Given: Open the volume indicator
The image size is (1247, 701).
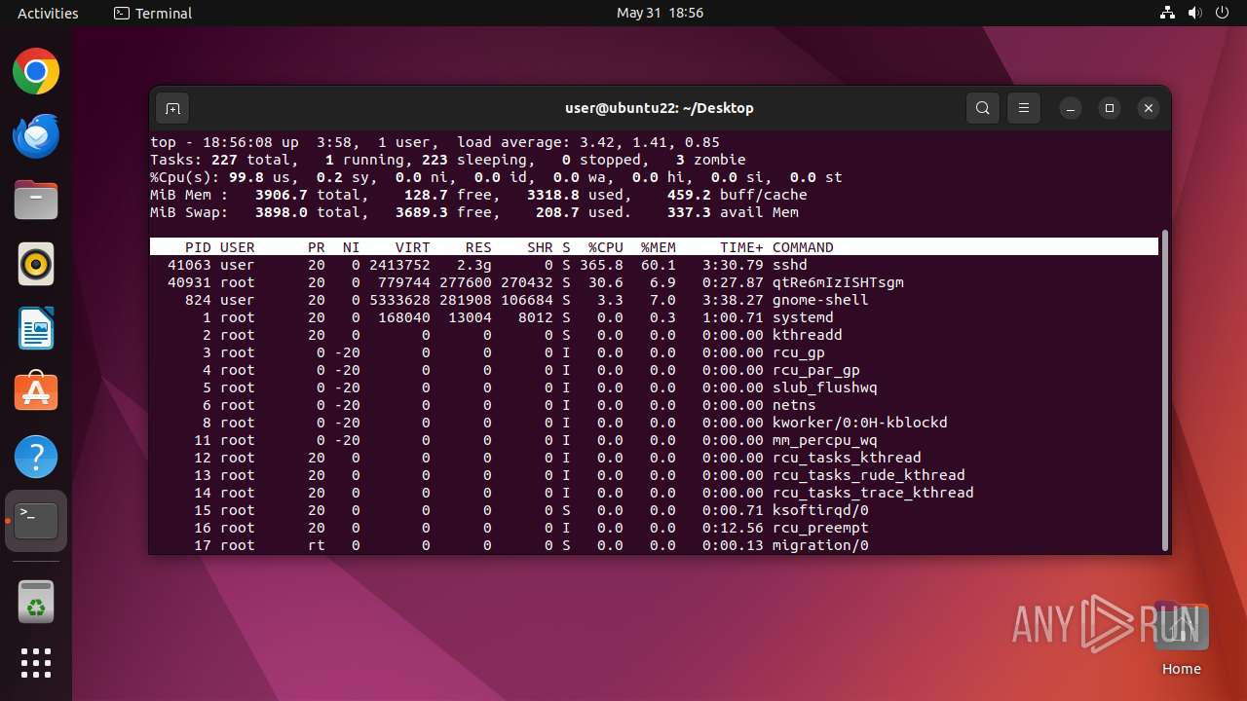Looking at the screenshot, I should click(1194, 14).
